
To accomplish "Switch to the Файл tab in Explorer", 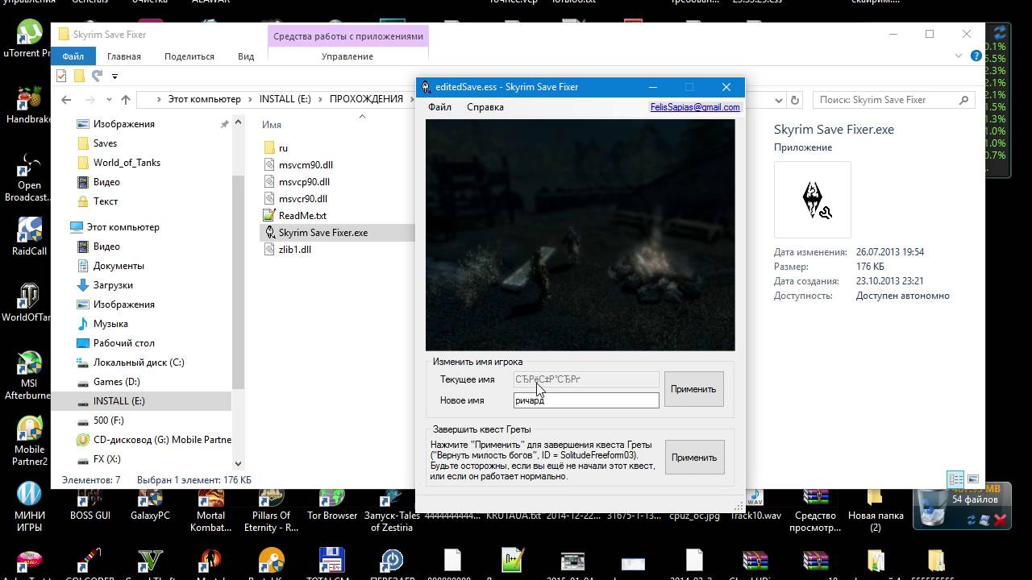I will [73, 56].
